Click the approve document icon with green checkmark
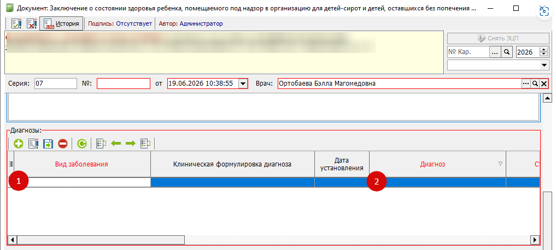 tap(16, 23)
